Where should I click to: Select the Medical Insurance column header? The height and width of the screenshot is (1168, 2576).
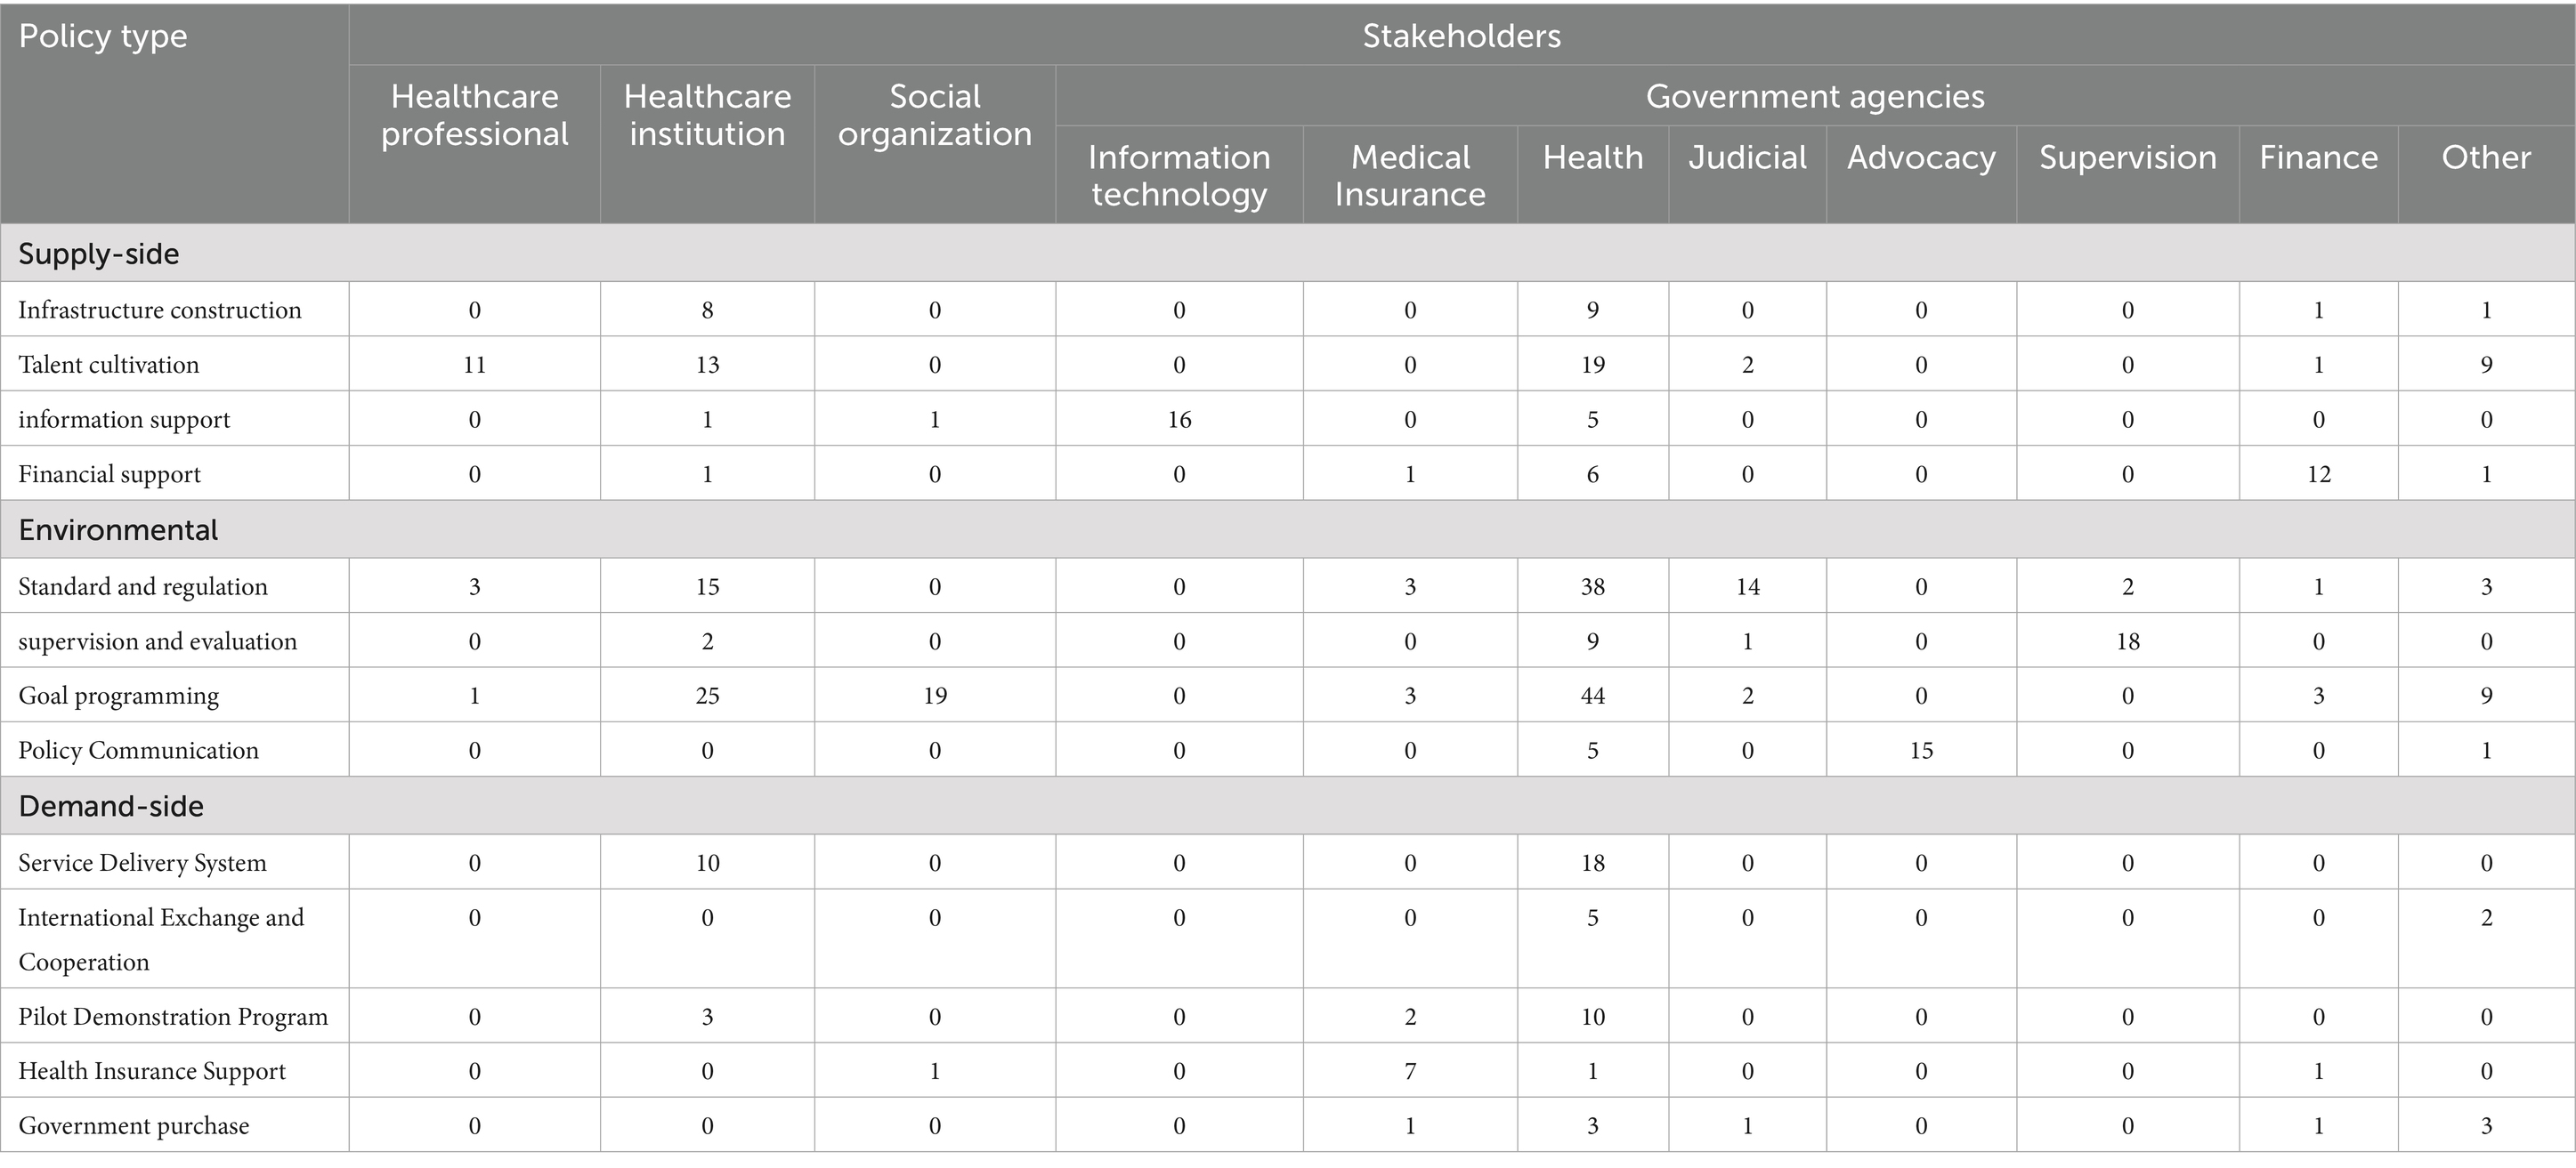(x=1410, y=175)
